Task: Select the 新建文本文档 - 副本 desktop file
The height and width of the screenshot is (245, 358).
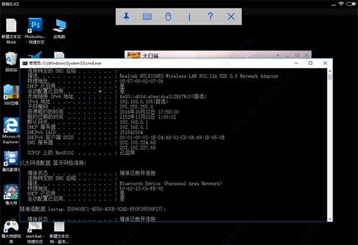Action: [59, 232]
